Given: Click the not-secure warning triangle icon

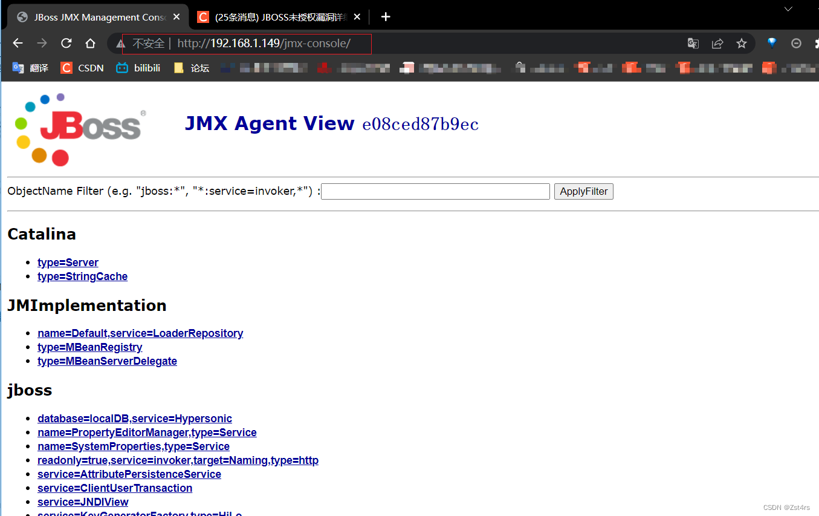Looking at the screenshot, I should (x=121, y=44).
